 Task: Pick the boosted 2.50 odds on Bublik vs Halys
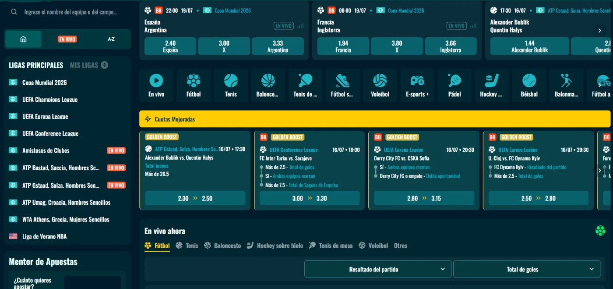tap(195, 198)
